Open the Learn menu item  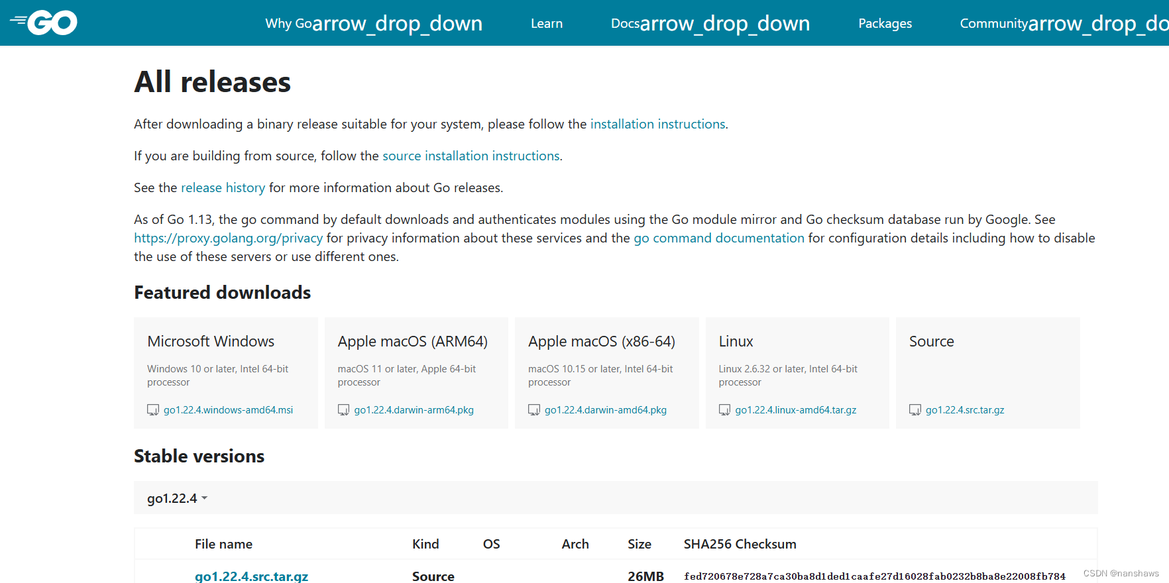coord(547,23)
